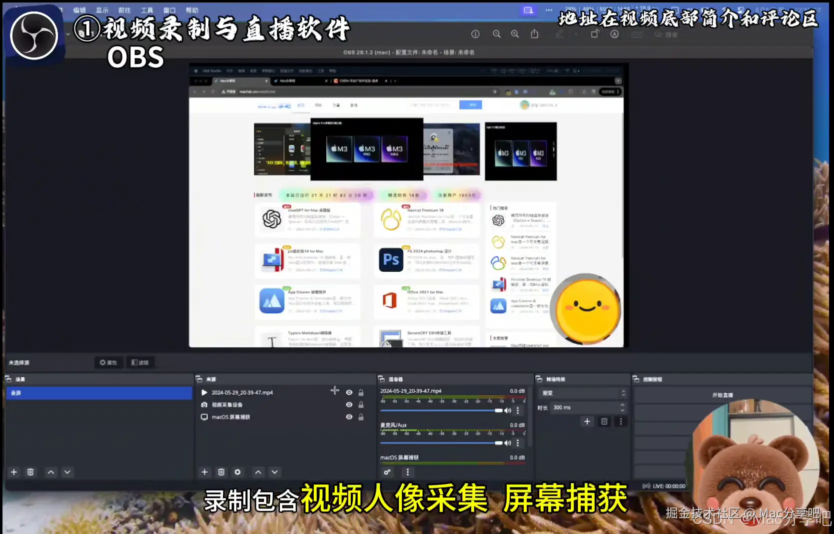Add a new source with the plus icon

[204, 472]
